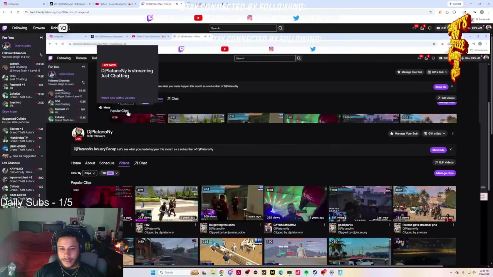
Task: Click the DjPlatanoNy channel name
Action: (100, 132)
